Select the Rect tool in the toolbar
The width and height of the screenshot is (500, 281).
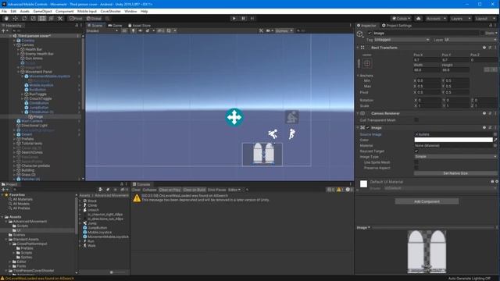tap(42, 19)
